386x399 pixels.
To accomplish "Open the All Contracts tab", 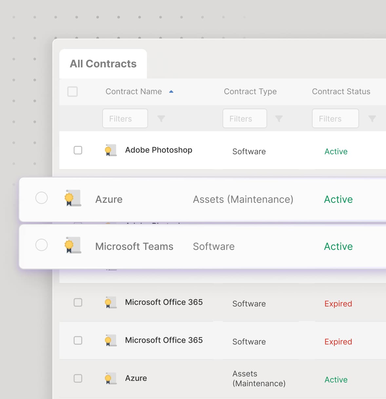I will click(x=103, y=64).
